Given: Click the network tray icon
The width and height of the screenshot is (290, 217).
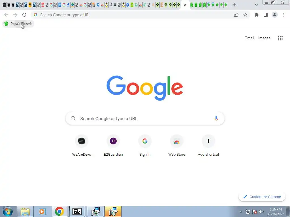Looking at the screenshot, I should tap(248, 212).
